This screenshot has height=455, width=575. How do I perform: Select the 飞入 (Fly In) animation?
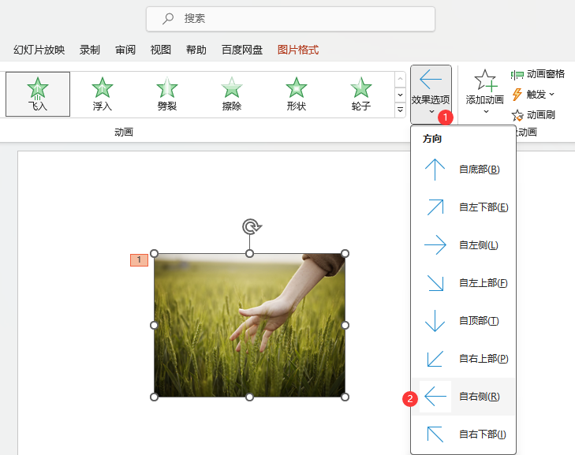tap(38, 94)
